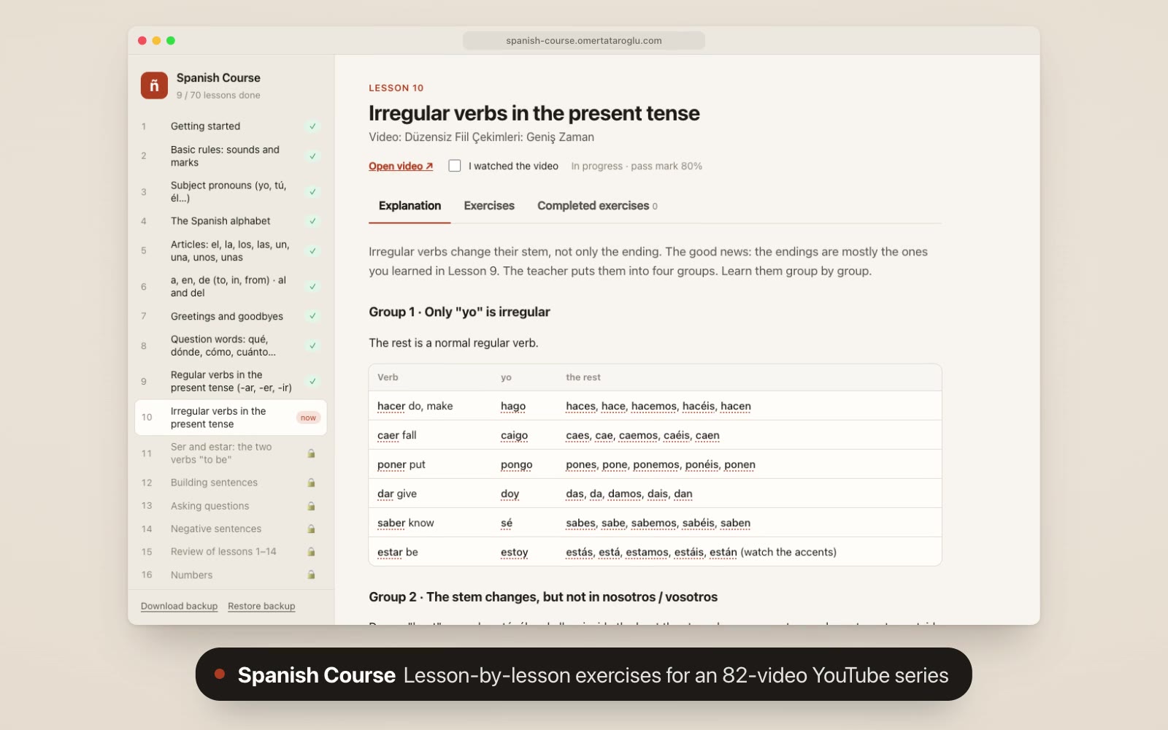1168x730 pixels.
Task: Open the Completed exercises tab
Action: coord(597,206)
